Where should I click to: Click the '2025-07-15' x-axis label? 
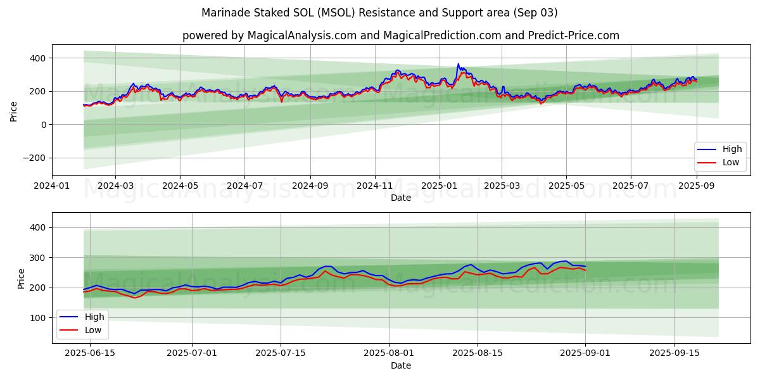(x=281, y=353)
